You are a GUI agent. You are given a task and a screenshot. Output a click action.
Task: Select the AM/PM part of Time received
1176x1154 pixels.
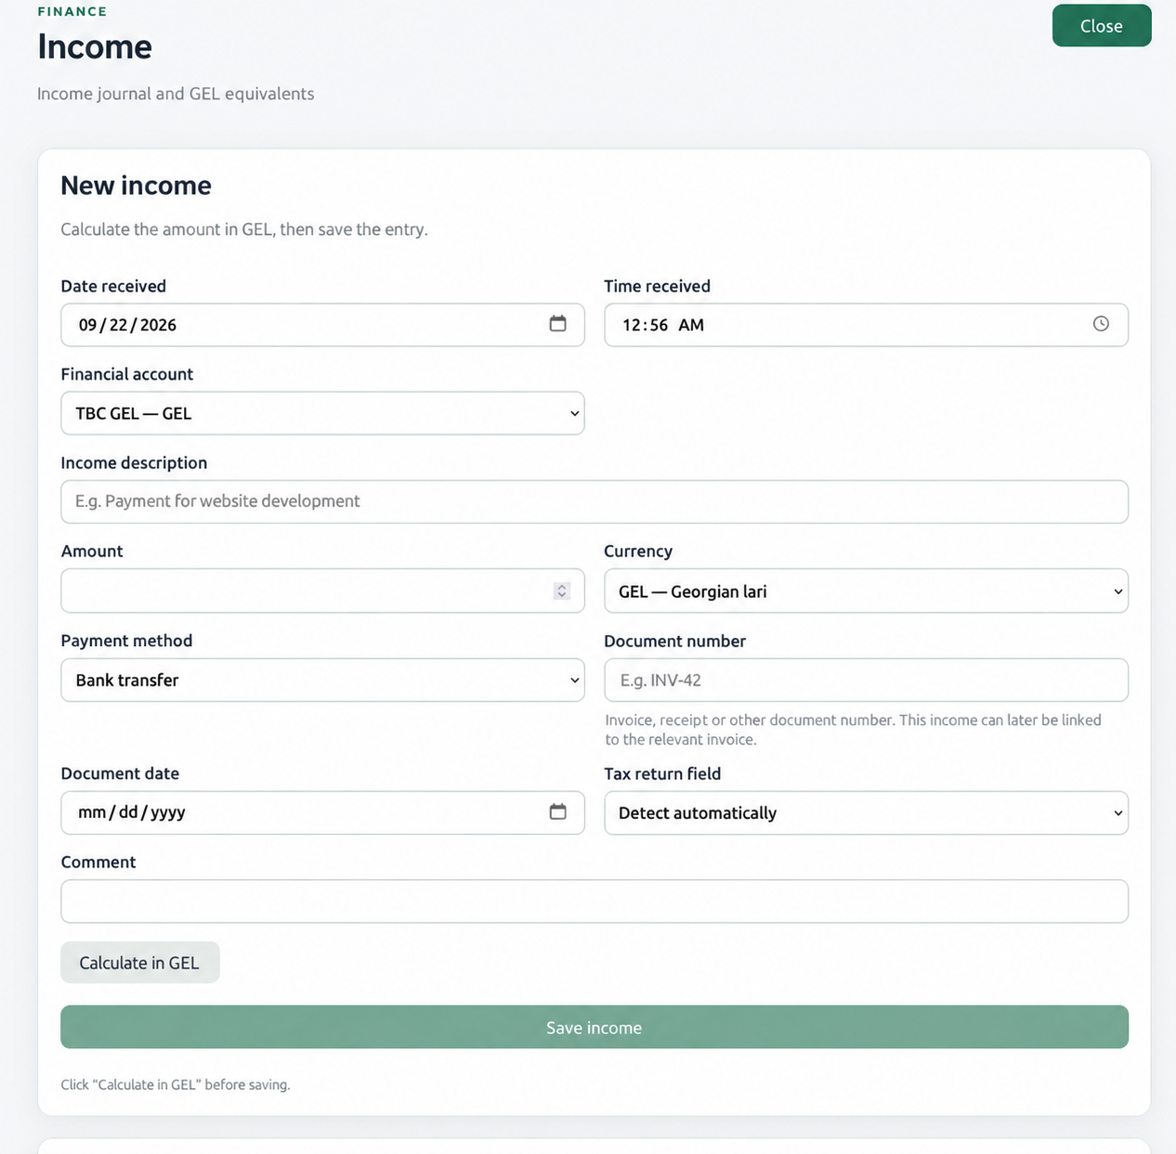(x=691, y=325)
